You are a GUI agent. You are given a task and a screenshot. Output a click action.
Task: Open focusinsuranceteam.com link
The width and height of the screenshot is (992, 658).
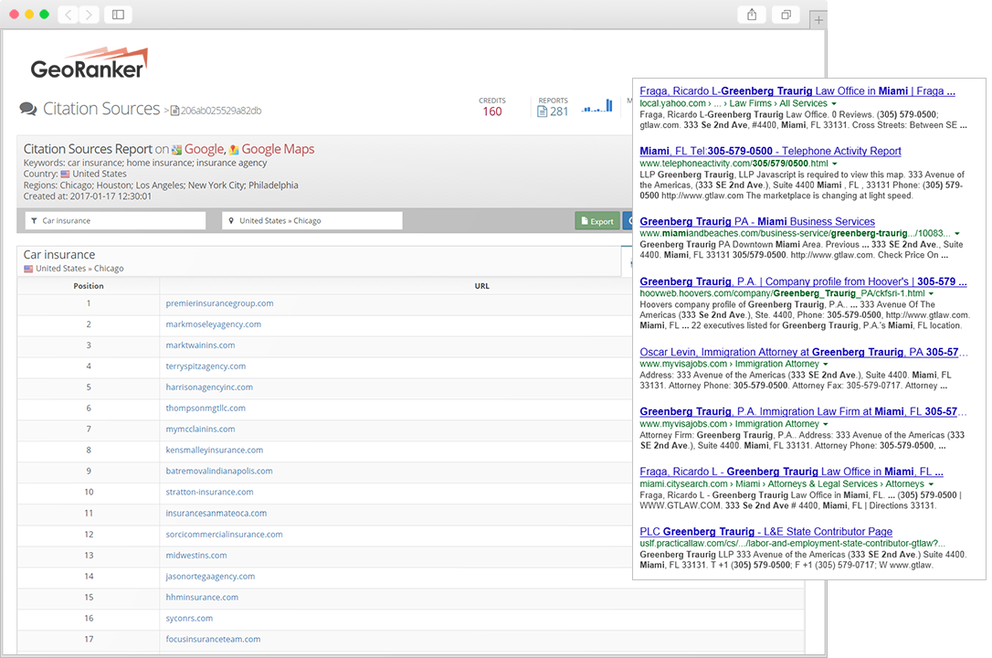coord(213,640)
